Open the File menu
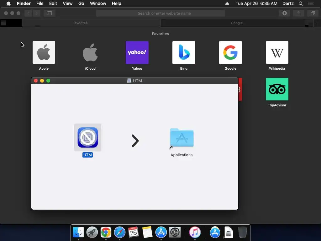This screenshot has height=241, width=321. (40, 3)
